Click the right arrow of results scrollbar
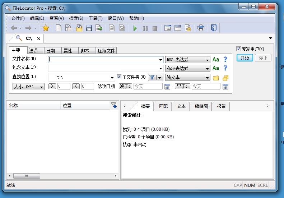This screenshot has height=198, width=284. 115,176
